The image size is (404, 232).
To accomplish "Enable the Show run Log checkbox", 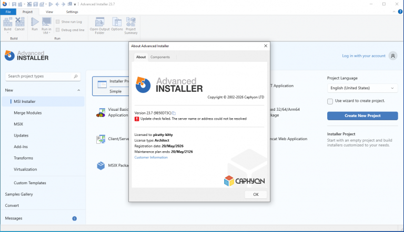I will tap(58, 22).
